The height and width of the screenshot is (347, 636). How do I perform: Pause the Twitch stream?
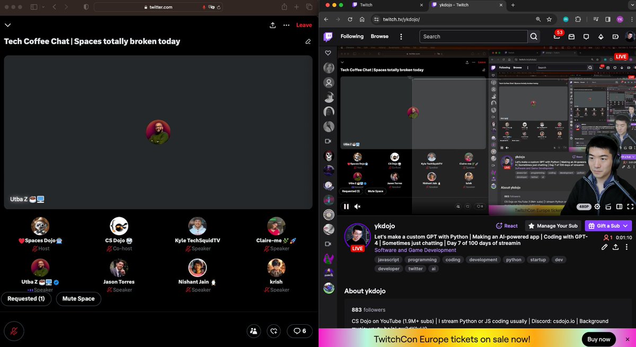click(346, 207)
